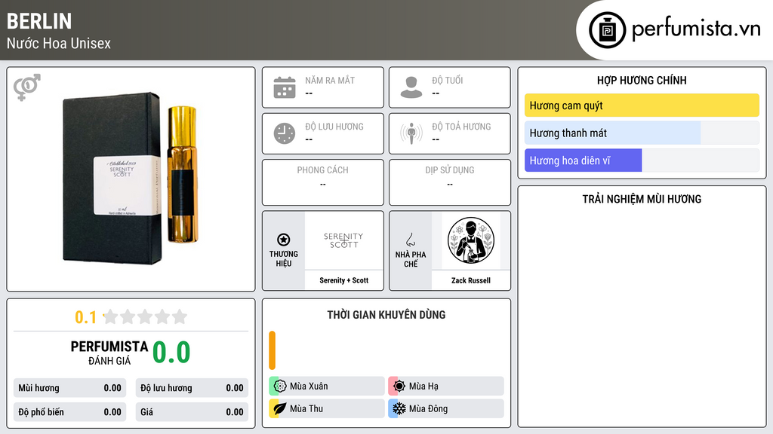
Task: Open the Serenity + Scott brand link
Action: click(x=344, y=280)
